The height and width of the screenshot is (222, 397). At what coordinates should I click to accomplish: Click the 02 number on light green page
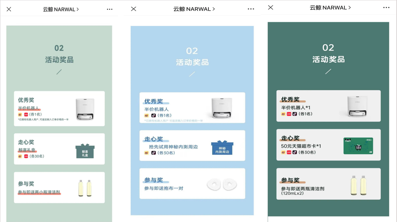[59, 48]
